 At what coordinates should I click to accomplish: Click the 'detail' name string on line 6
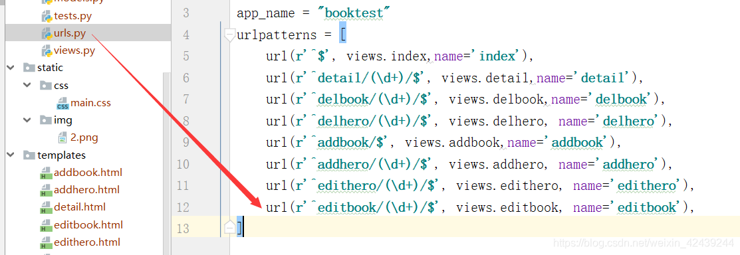(x=603, y=78)
